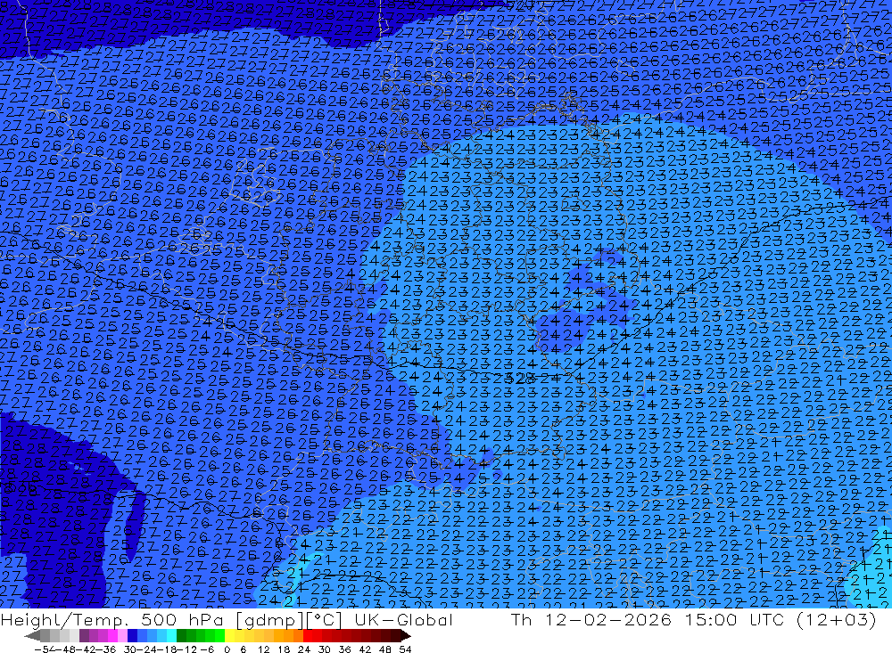This screenshot has width=892, height=653.
Task: Click the '[°C]' unit label
Action: (x=324, y=620)
